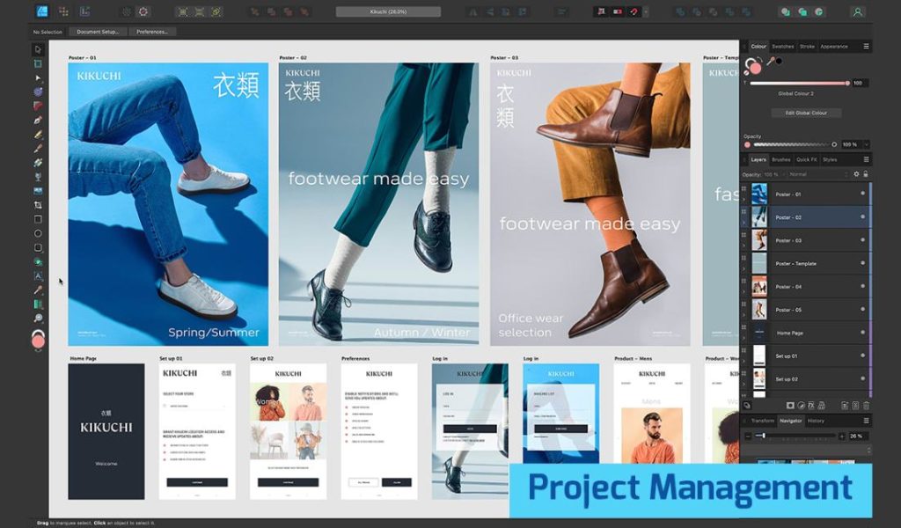901x528 pixels.
Task: Open the Colour panel options menu
Action: pos(866,47)
